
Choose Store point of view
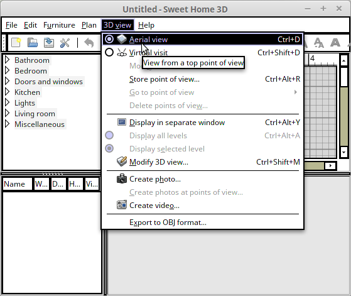pos(203,79)
